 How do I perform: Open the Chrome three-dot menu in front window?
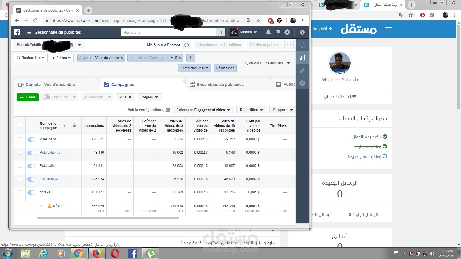(x=302, y=20)
